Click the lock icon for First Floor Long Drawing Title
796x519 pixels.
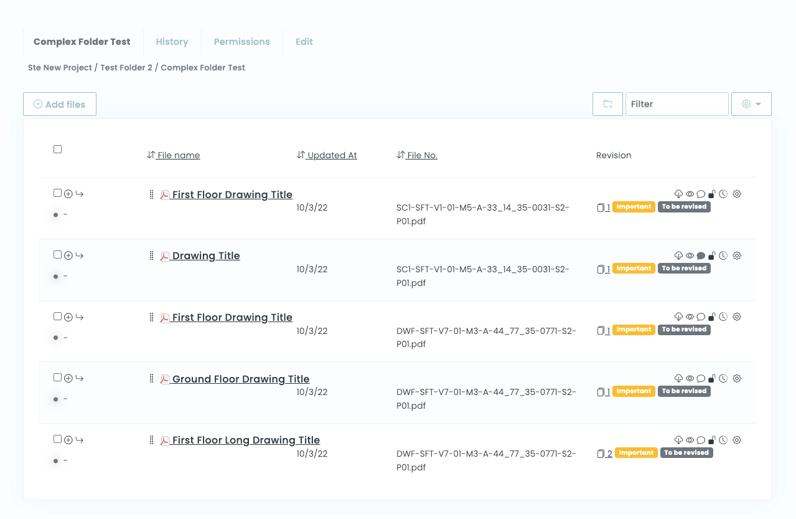pyautogui.click(x=712, y=440)
